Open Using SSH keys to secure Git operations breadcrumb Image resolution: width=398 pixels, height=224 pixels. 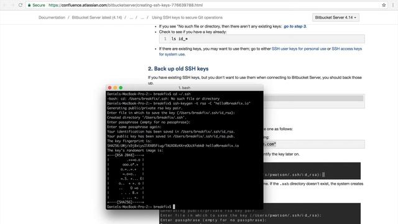coord(187,17)
